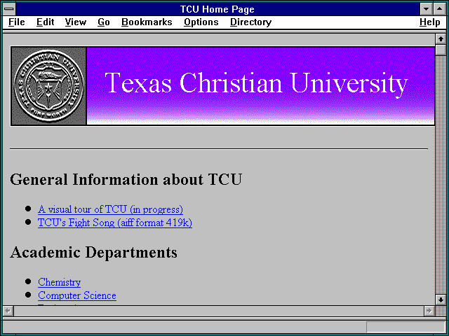Click the horizontal scrollbar right arrow

click(x=429, y=311)
